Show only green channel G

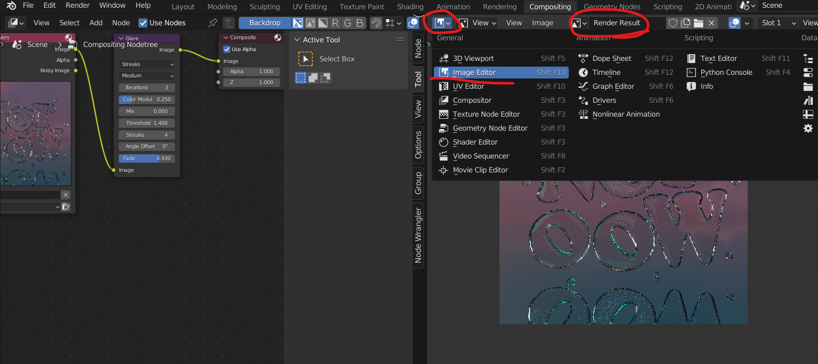tap(347, 23)
